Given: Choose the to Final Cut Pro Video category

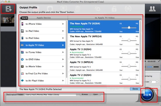Looking at the screenshot, I should [43, 73].
